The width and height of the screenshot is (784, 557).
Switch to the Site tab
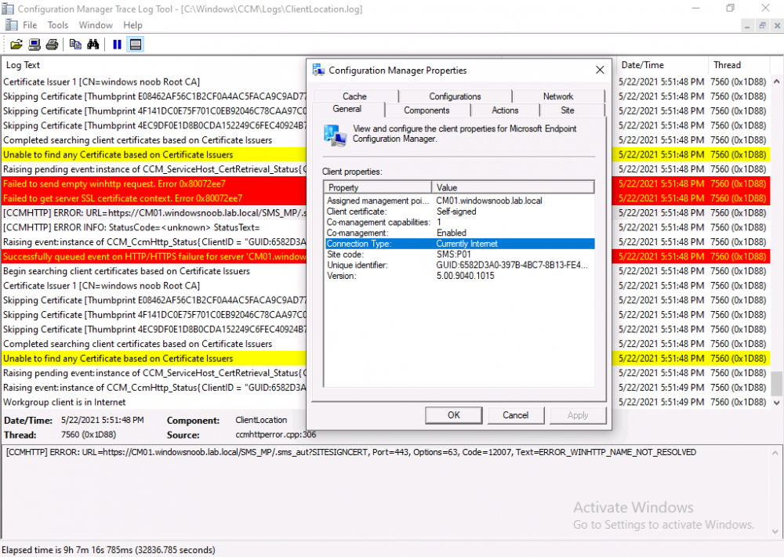click(x=568, y=110)
